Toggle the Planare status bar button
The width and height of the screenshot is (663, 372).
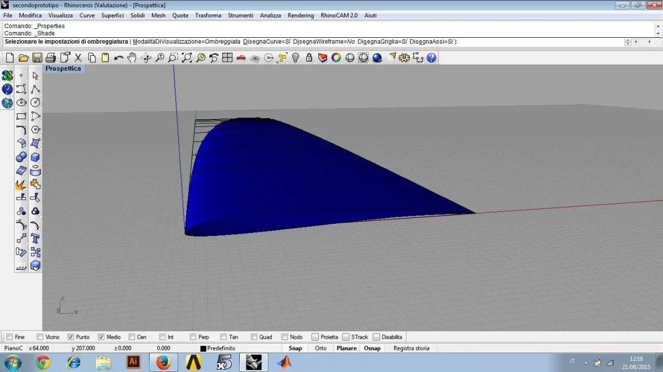coord(347,348)
